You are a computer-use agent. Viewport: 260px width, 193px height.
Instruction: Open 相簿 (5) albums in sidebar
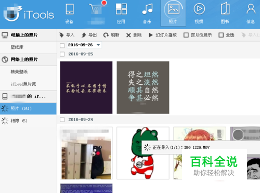(29, 121)
